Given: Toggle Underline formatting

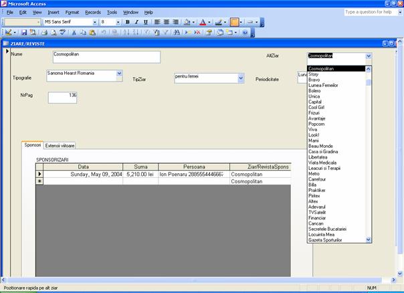Looking at the screenshot, I should pos(145,22).
